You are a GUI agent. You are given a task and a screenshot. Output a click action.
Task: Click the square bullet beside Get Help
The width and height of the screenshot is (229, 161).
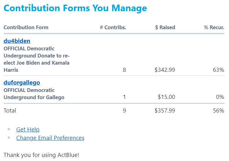[x=9, y=129]
